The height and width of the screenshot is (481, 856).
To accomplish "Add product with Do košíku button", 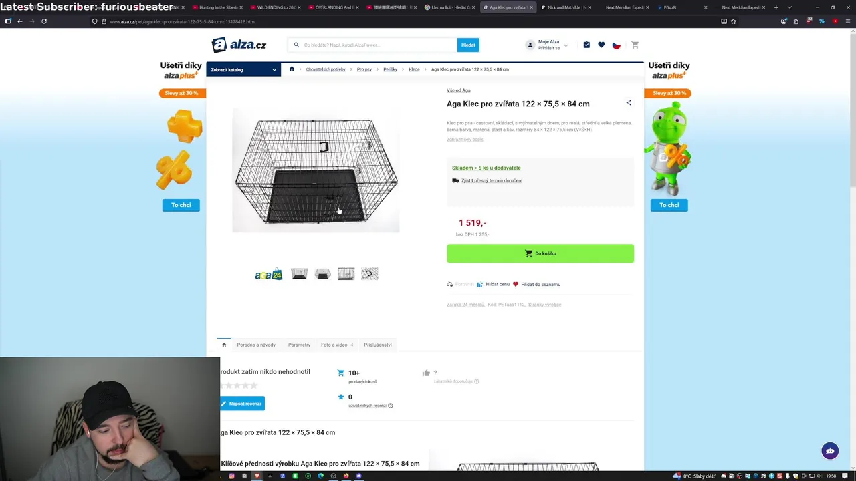I will pyautogui.click(x=540, y=253).
